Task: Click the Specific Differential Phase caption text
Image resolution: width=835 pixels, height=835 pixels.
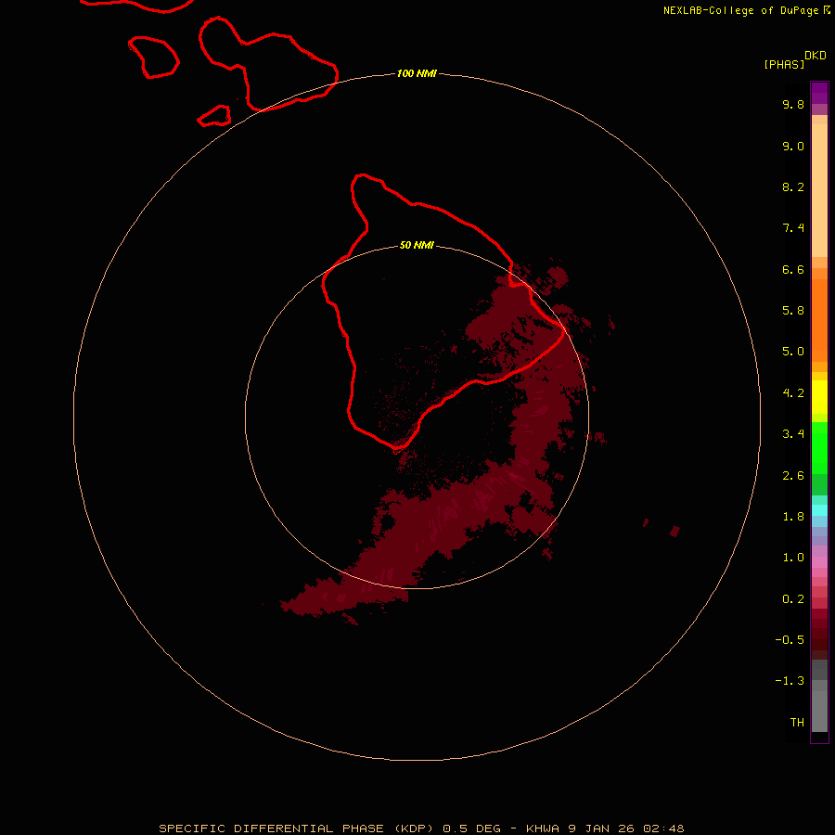Action: 421,829
